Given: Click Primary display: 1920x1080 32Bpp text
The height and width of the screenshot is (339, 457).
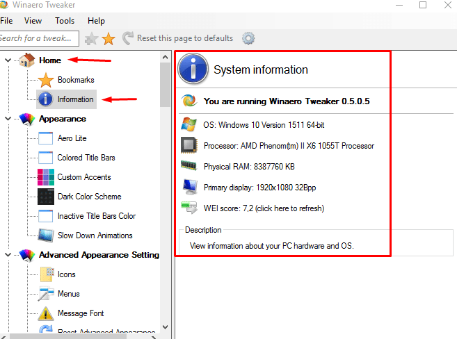Looking at the screenshot, I should coord(259,188).
